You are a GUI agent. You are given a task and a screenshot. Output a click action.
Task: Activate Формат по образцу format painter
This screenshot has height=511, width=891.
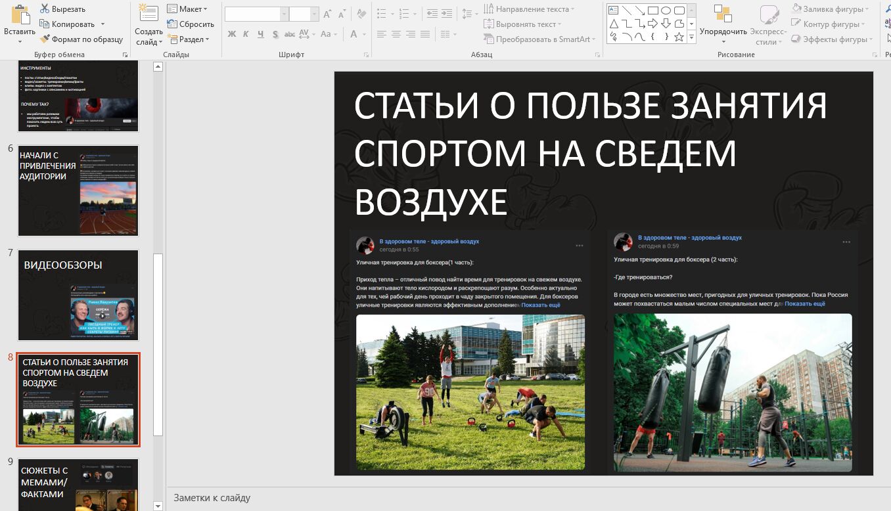pos(81,39)
